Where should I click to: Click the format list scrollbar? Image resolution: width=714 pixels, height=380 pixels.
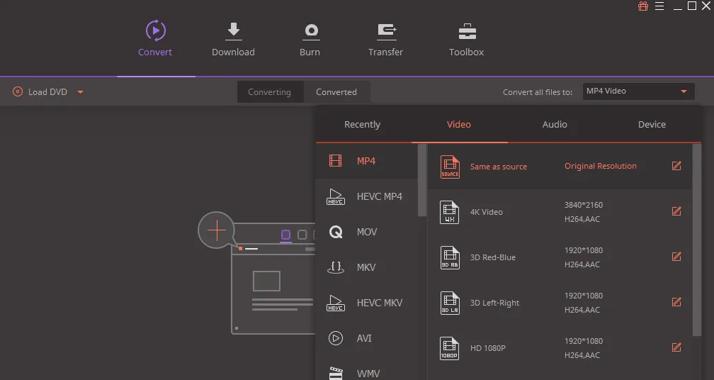pos(422,180)
